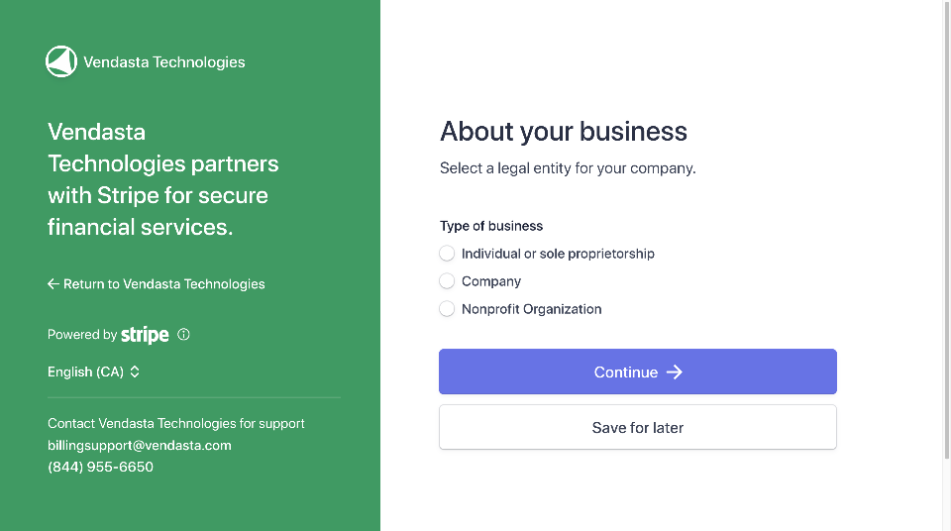Click the Save for later button
The image size is (951, 531).
tap(638, 427)
